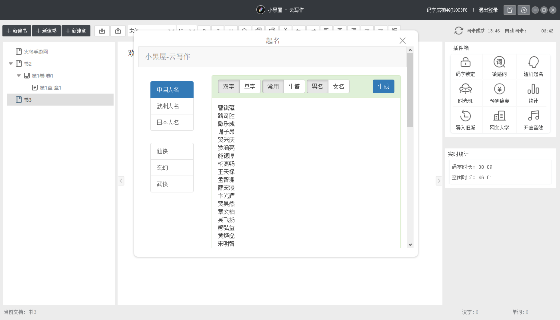Collapse the 书2 tree node
This screenshot has width=560, height=320.
click(11, 64)
